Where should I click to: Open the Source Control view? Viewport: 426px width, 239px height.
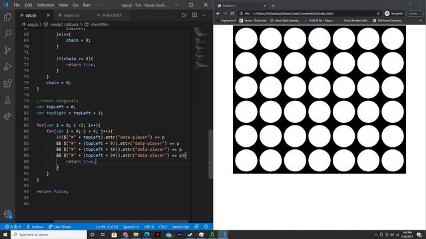coord(7,50)
